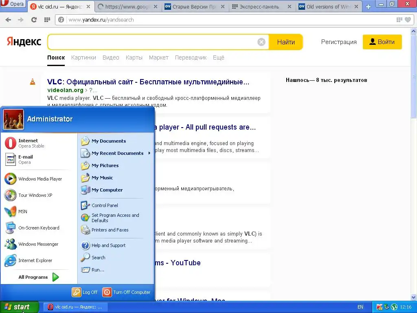Launch MSN from Start menu

click(40, 212)
